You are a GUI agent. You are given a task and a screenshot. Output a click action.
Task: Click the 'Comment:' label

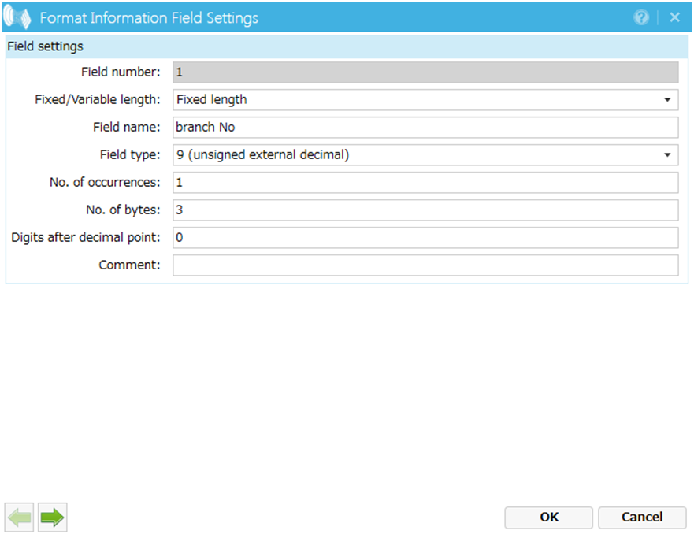[x=129, y=265]
